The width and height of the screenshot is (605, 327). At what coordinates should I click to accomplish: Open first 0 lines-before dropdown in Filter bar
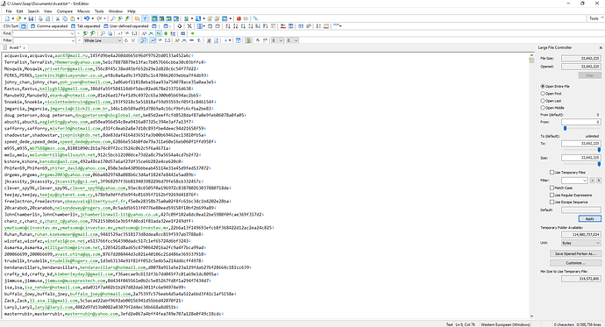click(x=281, y=40)
